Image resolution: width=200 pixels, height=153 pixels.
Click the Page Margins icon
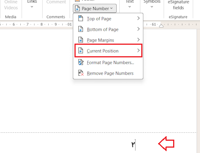tap(81, 40)
